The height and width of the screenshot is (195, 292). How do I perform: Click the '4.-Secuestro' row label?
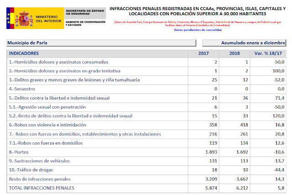click(22, 89)
